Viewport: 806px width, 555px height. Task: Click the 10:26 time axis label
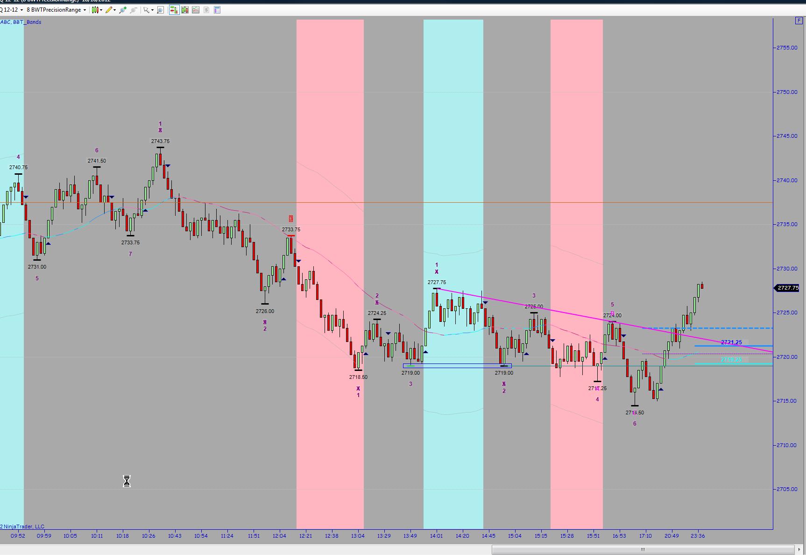pos(148,536)
